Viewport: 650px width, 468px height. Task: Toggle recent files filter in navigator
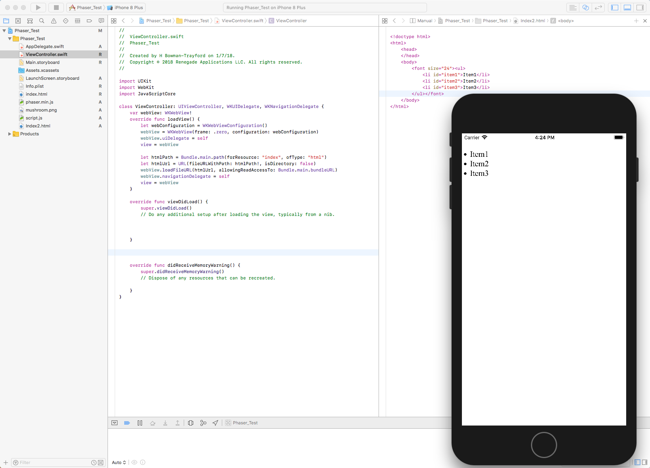[x=94, y=462]
